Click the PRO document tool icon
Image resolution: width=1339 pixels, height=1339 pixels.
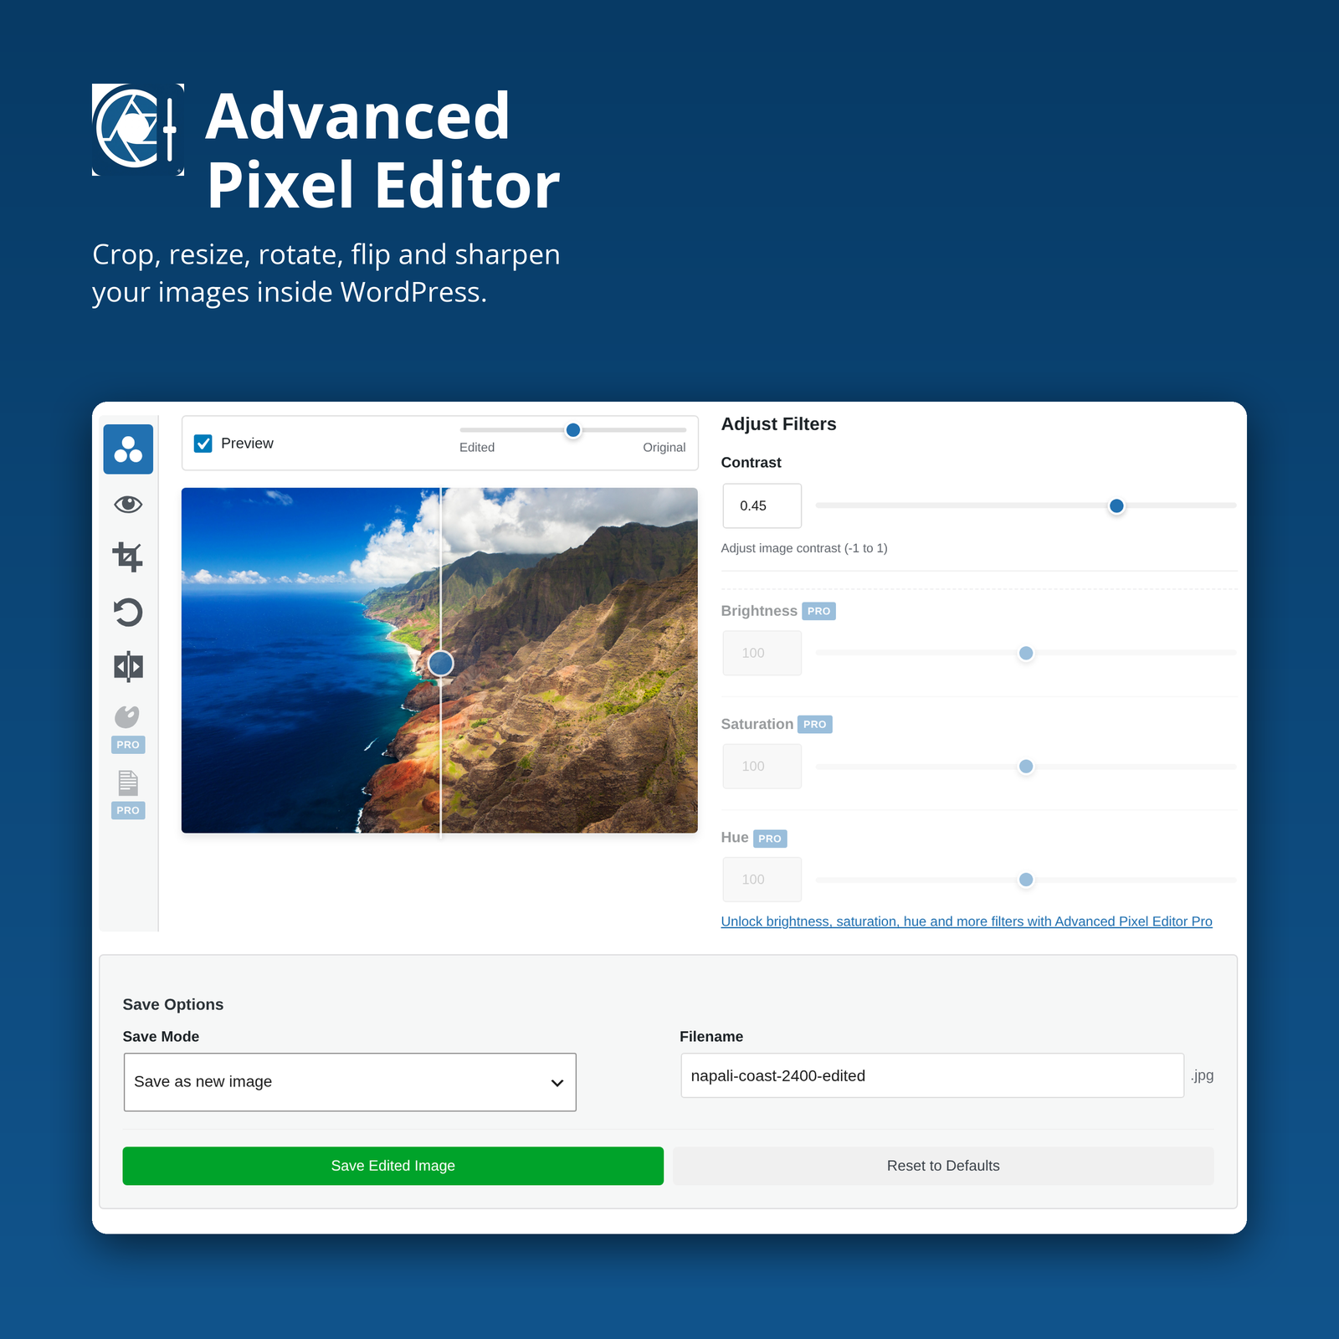tap(128, 782)
